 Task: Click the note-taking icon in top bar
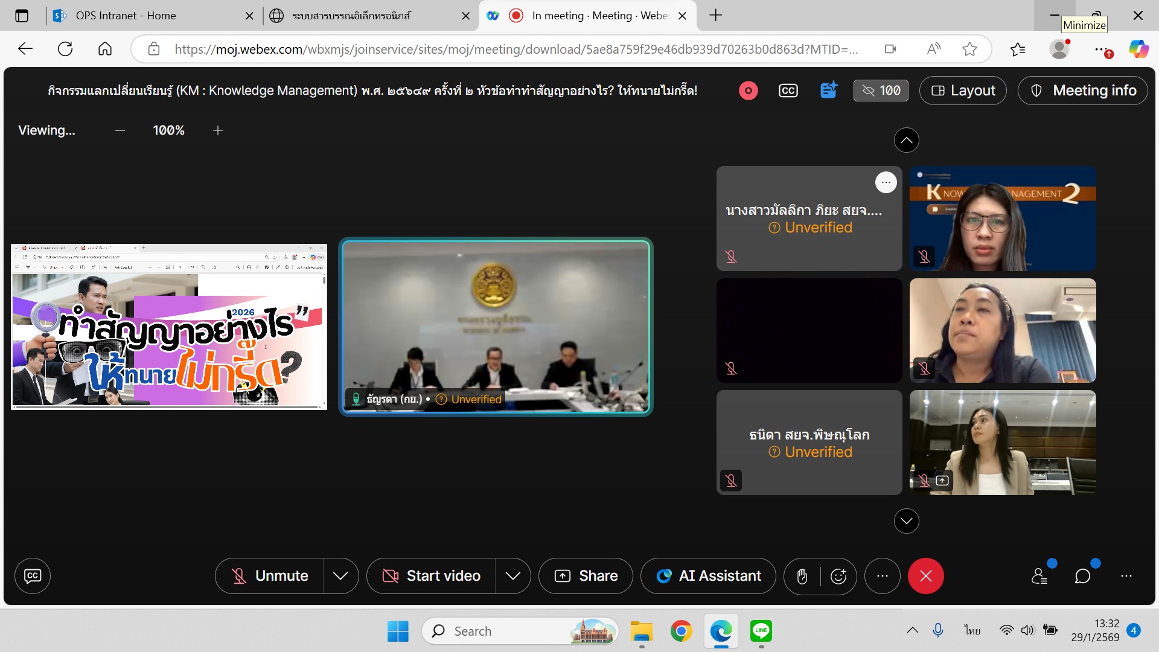(829, 91)
